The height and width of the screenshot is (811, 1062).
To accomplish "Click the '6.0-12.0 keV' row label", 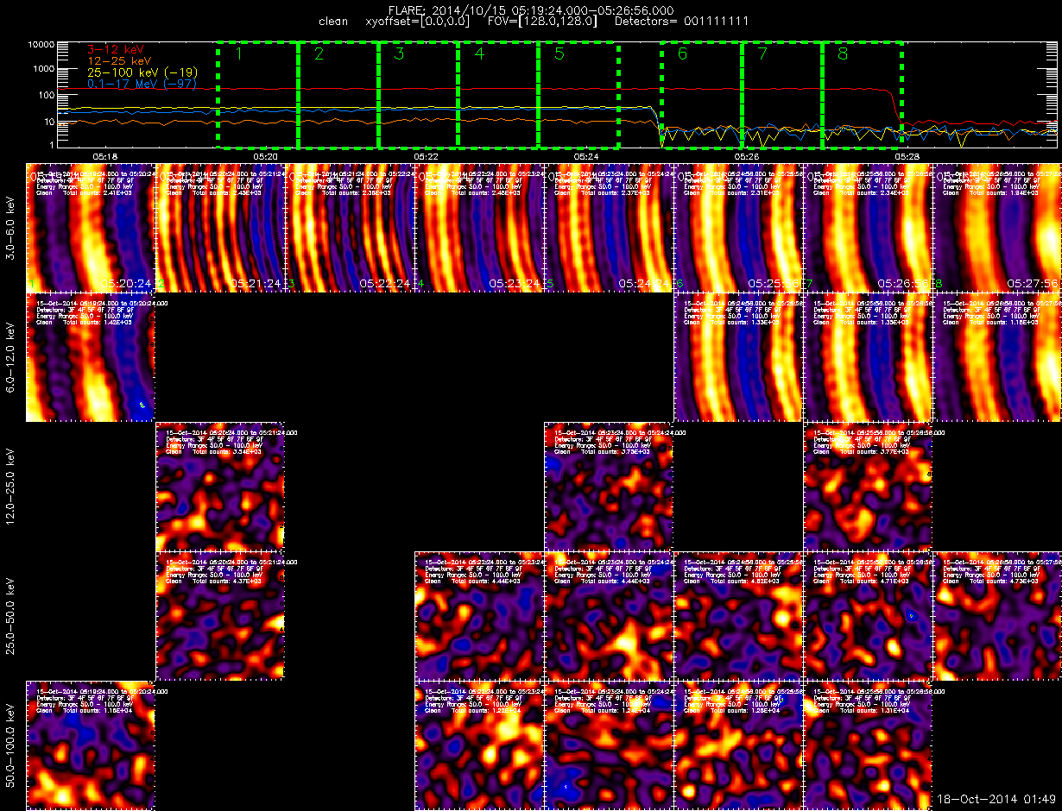I will [10, 358].
